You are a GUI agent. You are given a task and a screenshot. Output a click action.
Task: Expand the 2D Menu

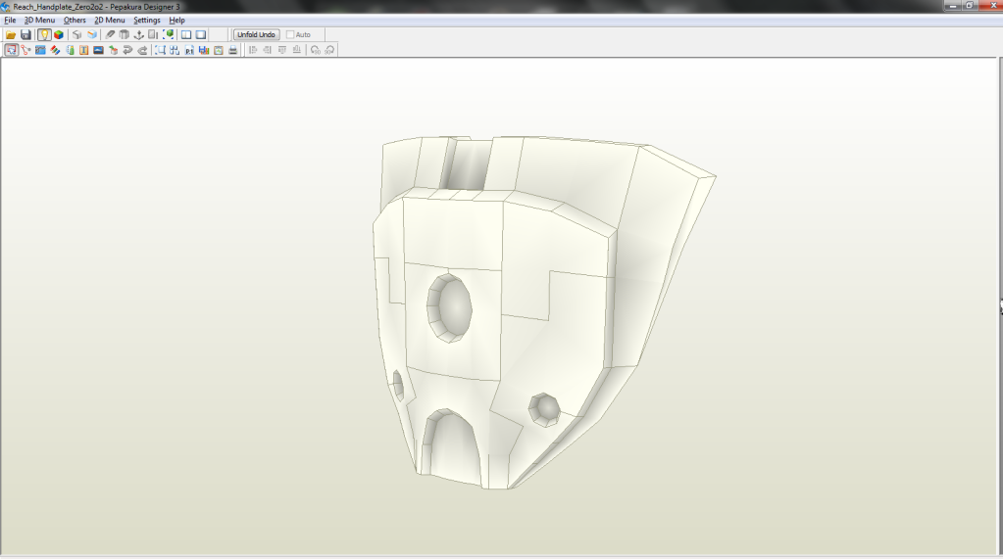[109, 21]
